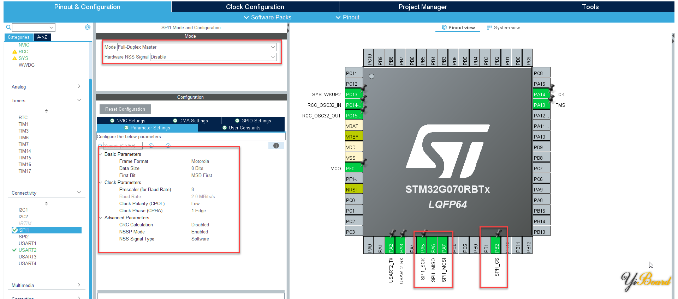Select pin PA3 on the chip
The width and height of the screenshot is (678, 299).
pyautogui.click(x=401, y=245)
